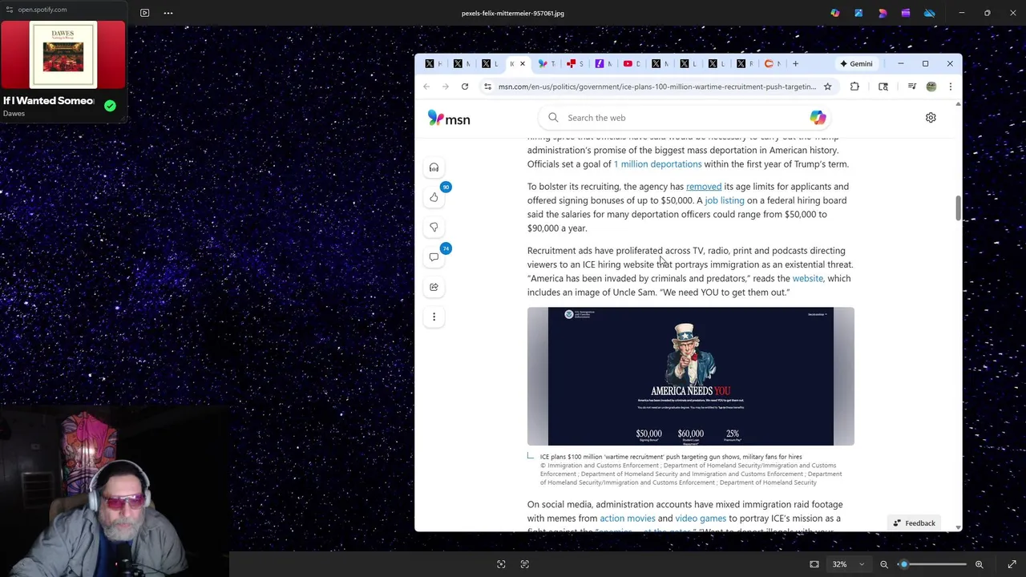Open Designer icon in Photos title bar
The height and width of the screenshot is (577, 1026).
tap(883, 13)
